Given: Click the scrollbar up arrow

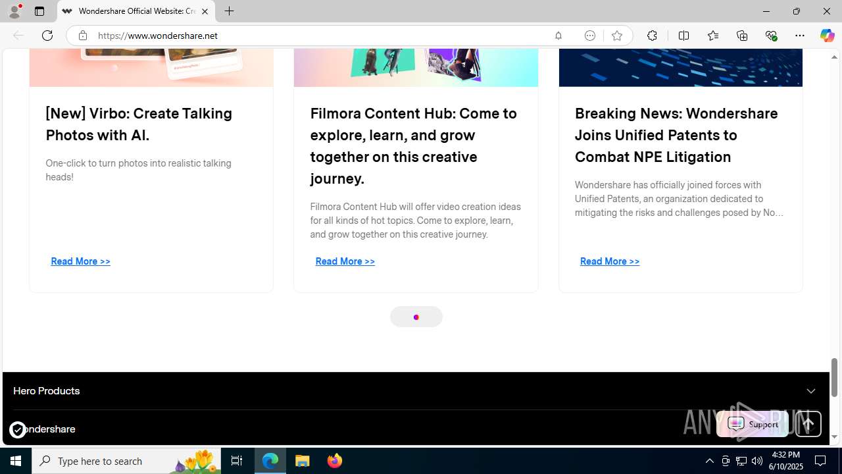Looking at the screenshot, I should [x=835, y=57].
